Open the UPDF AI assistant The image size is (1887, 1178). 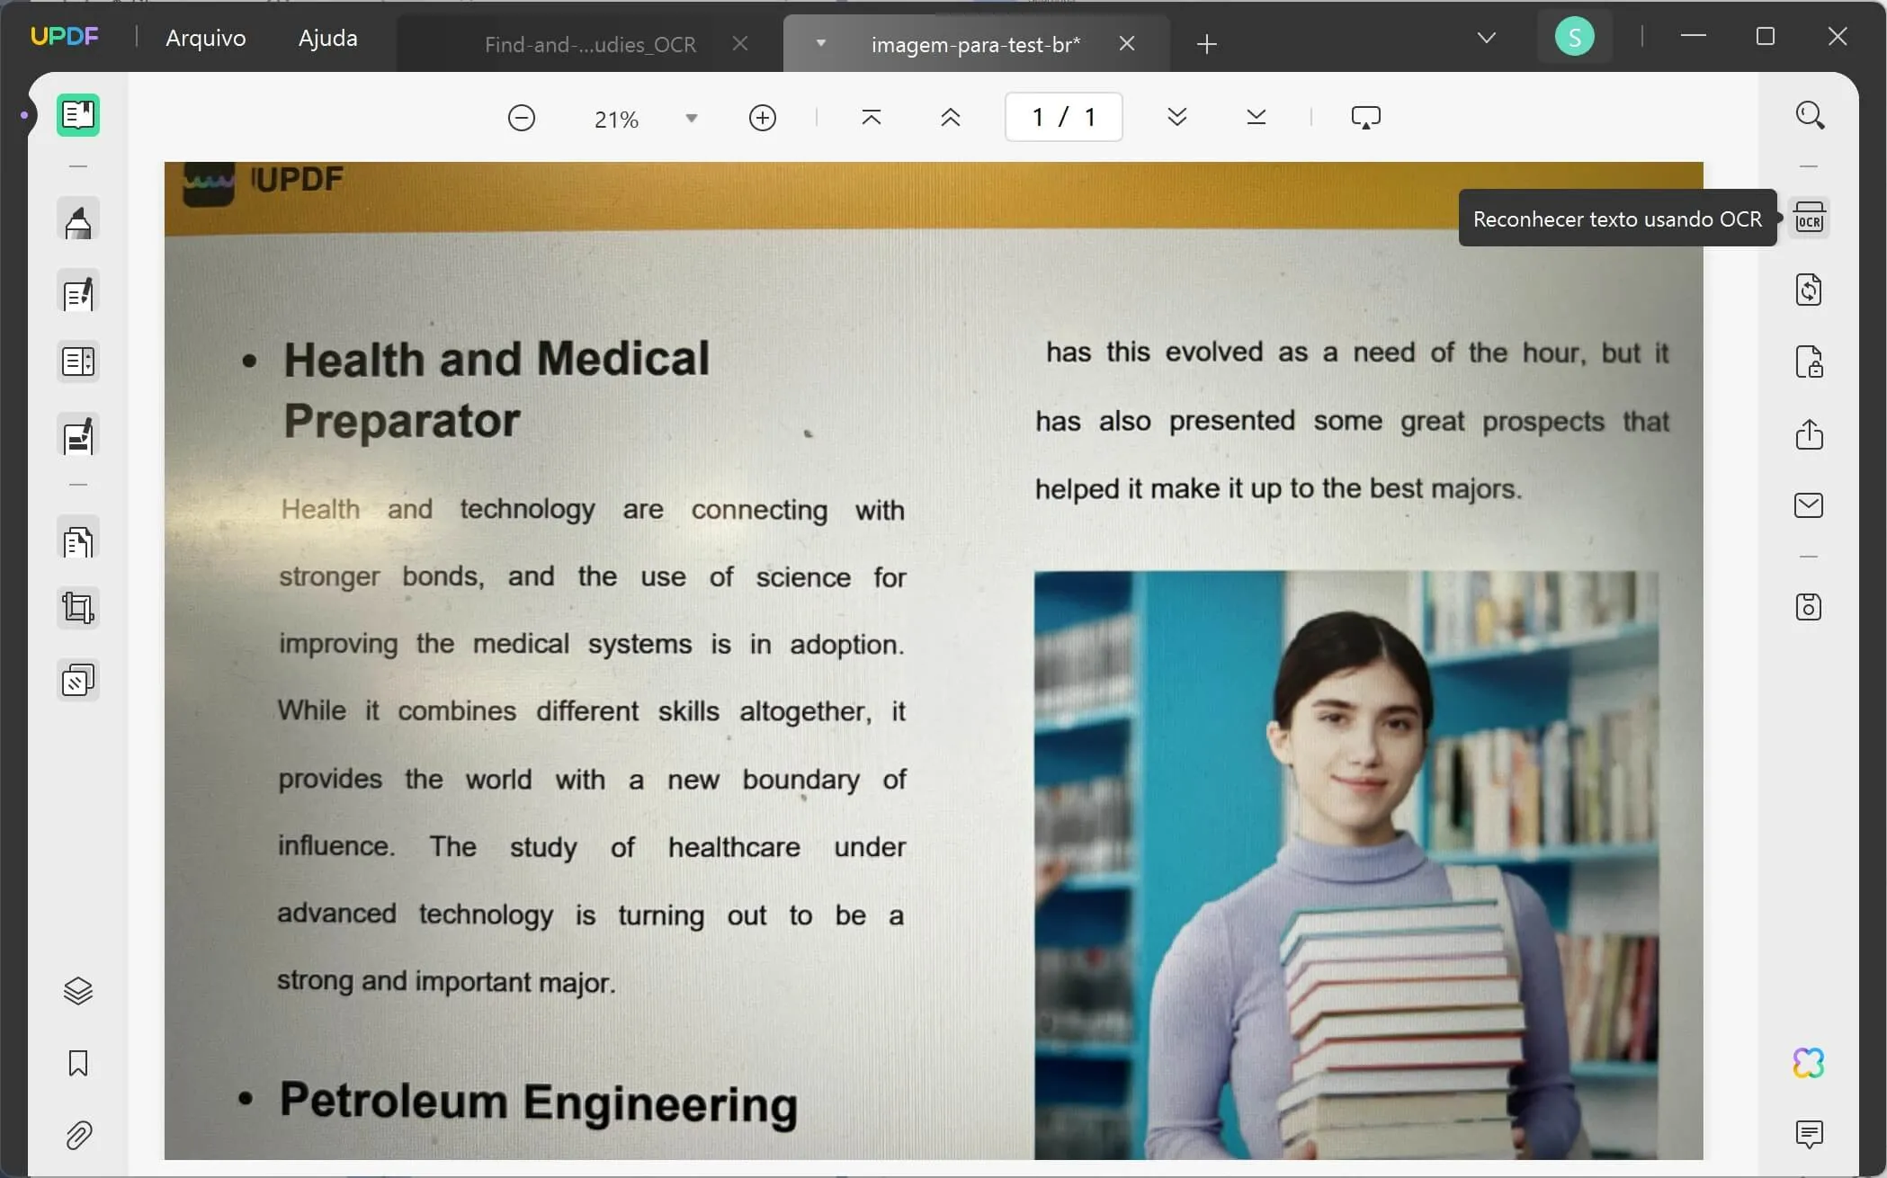point(1809,1064)
